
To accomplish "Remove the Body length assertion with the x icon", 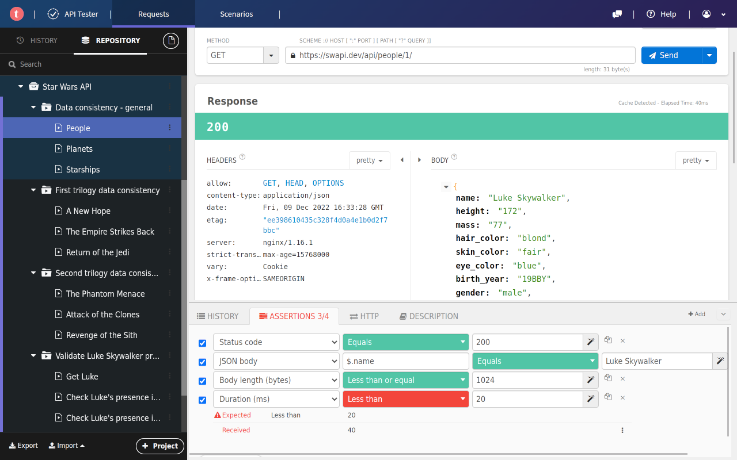I will pyautogui.click(x=622, y=379).
